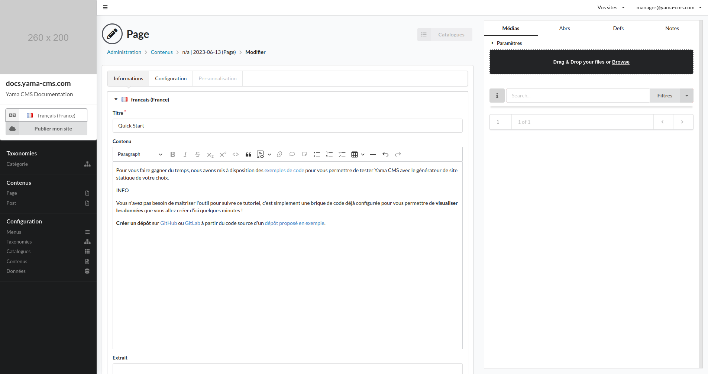Switch to the Configuration tab
The height and width of the screenshot is (374, 708).
[x=171, y=78]
